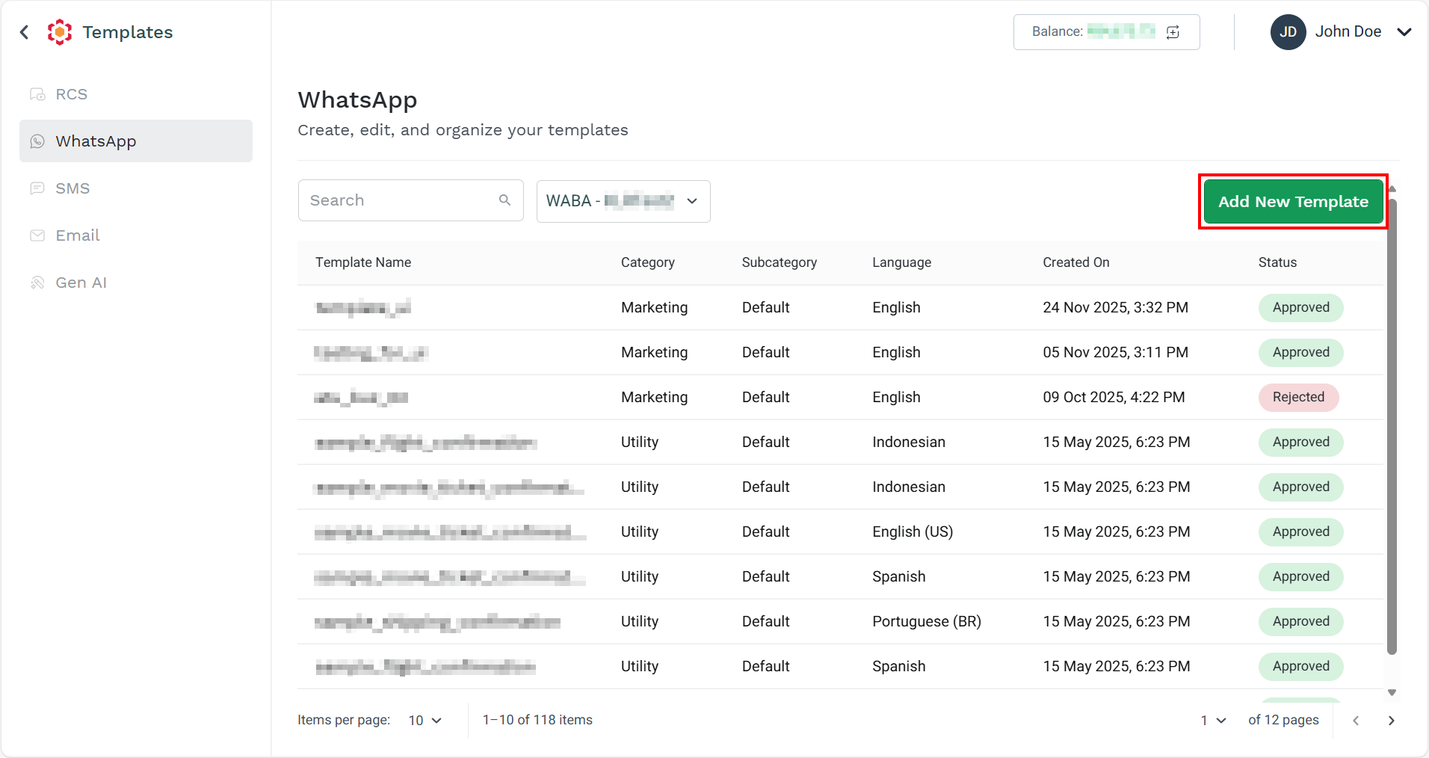Open the page number dropdown
1429x758 pixels.
(1214, 721)
